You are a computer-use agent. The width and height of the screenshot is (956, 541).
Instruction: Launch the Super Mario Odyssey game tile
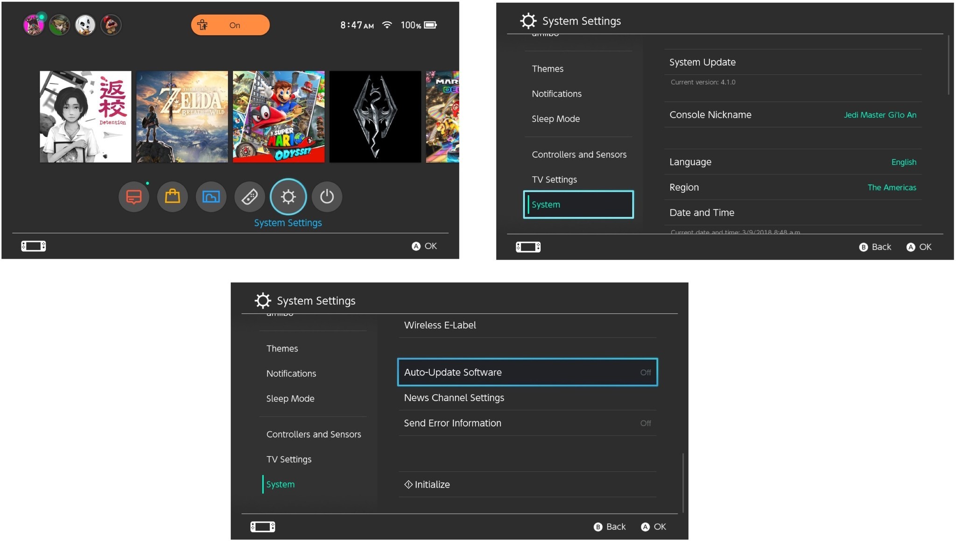tap(279, 117)
